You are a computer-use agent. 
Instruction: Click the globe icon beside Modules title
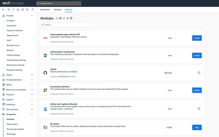point(60,18)
